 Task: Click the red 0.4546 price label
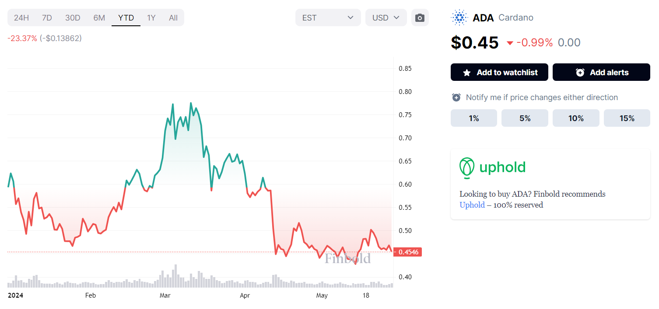pyautogui.click(x=408, y=252)
